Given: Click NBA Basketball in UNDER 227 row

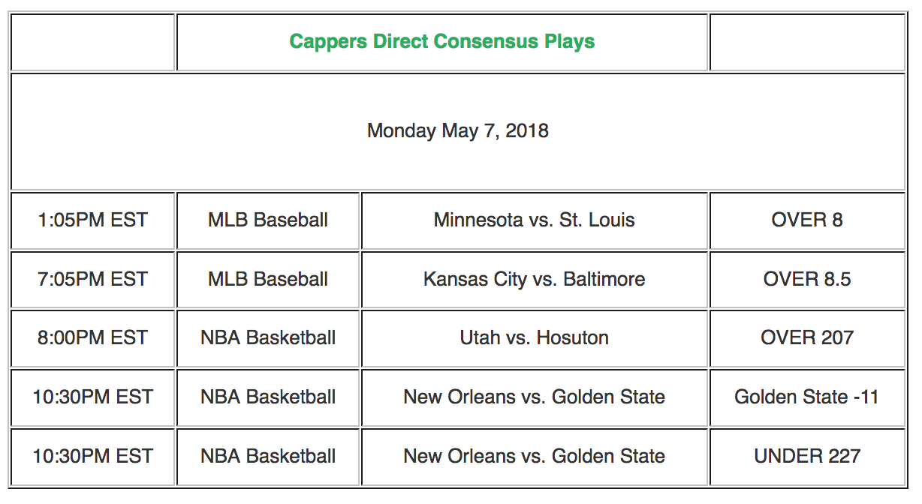Looking at the screenshot, I should pos(268,456).
